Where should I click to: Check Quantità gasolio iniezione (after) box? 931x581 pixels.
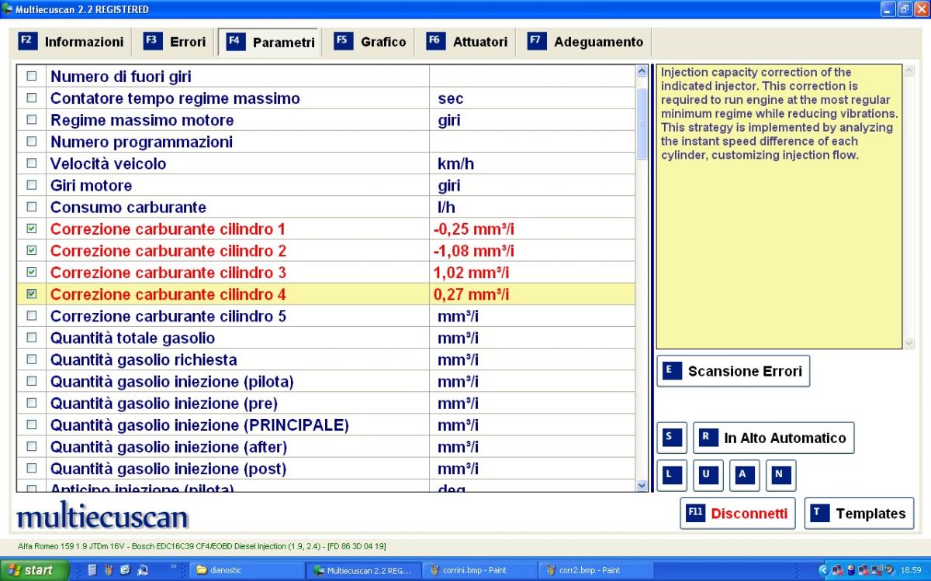tap(32, 446)
